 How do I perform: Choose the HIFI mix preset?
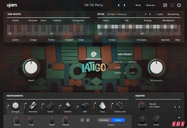point(132,67)
